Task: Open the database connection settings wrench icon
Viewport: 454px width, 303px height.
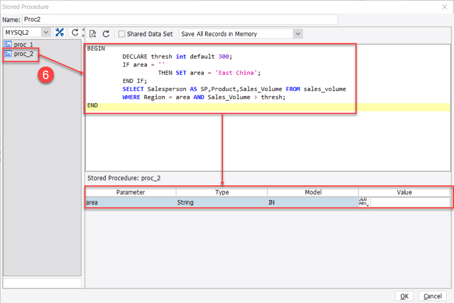Action: coord(60,32)
